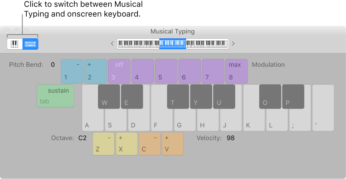Raise pitch bend with key 2
346x179 pixels.
point(96,71)
